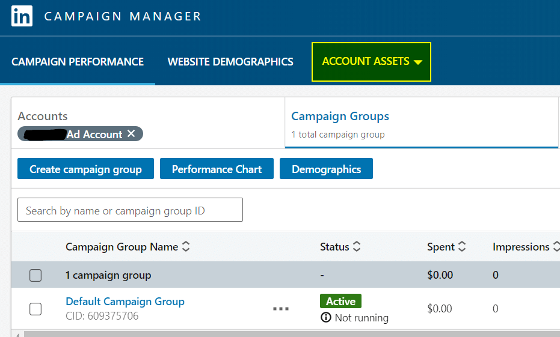Remove the Ad Account filter chip
The width and height of the screenshot is (560, 337).
131,134
